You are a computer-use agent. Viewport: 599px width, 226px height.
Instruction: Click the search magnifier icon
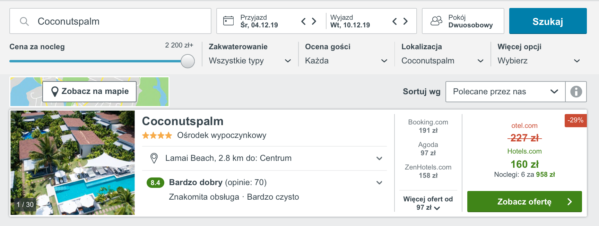24,21
